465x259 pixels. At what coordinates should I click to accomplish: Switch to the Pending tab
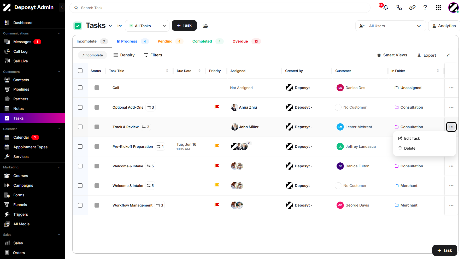pyautogui.click(x=170, y=41)
